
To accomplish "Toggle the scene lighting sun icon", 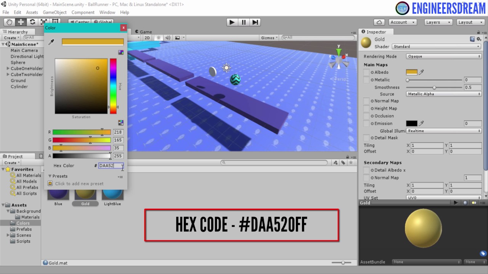I will point(159,38).
